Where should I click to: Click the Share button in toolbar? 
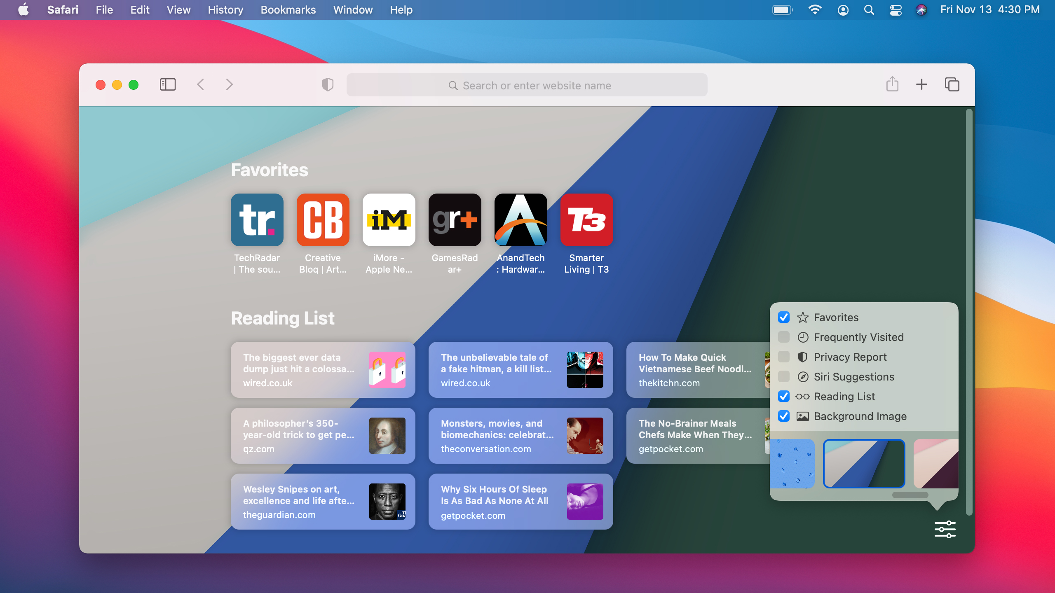coord(892,84)
